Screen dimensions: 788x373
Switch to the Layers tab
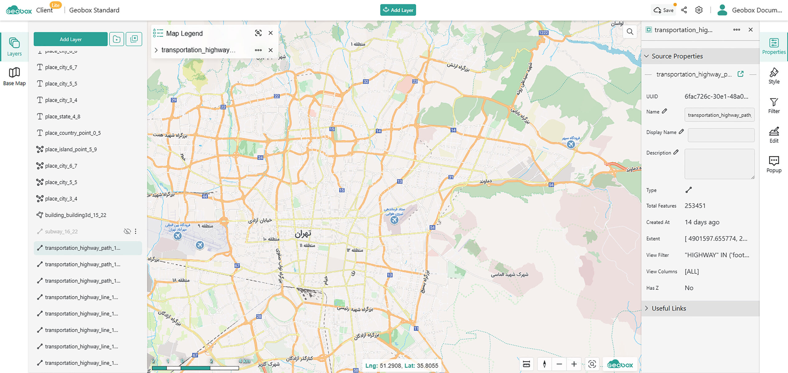[14, 47]
